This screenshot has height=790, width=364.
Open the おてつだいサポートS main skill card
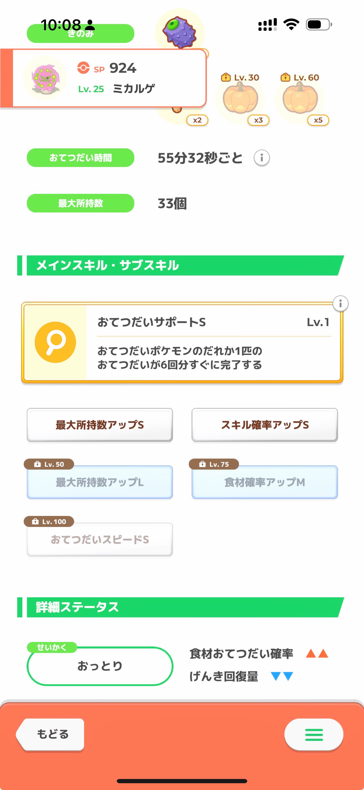click(x=213, y=342)
